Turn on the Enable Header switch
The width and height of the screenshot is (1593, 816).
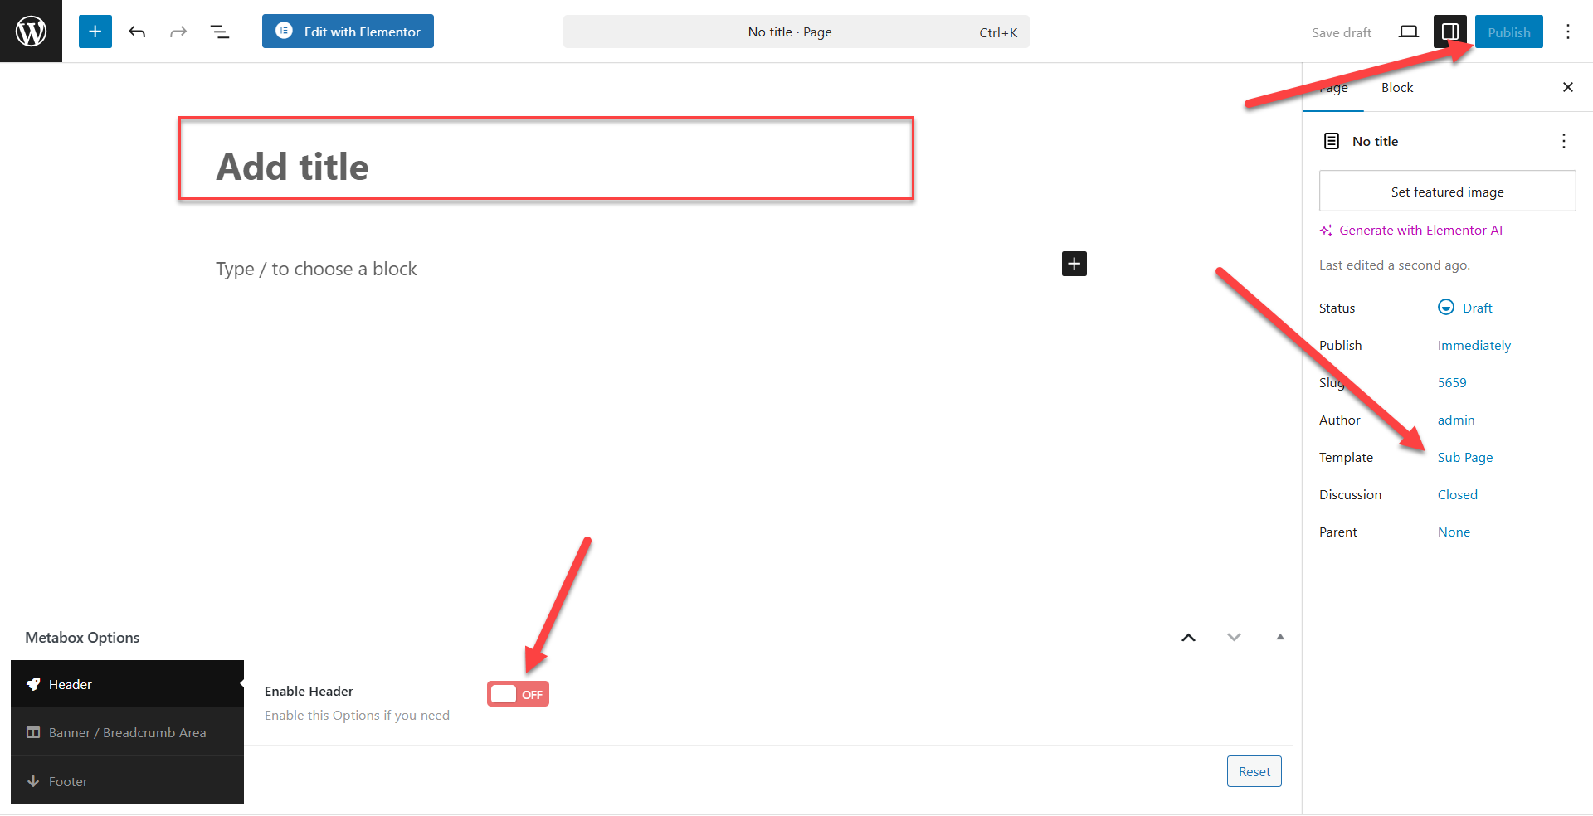point(518,694)
